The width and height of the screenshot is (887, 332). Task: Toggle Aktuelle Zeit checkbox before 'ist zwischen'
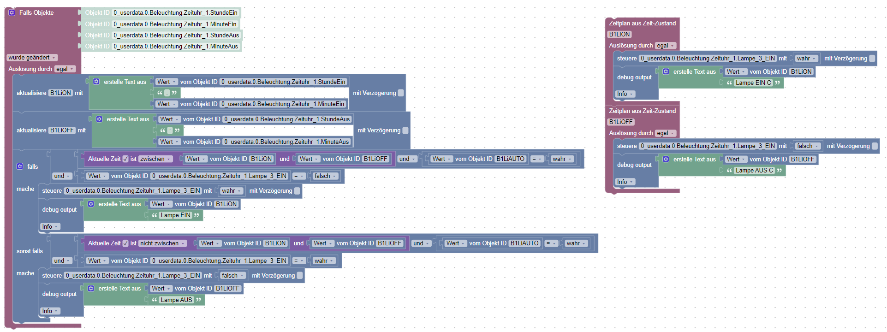pos(125,159)
